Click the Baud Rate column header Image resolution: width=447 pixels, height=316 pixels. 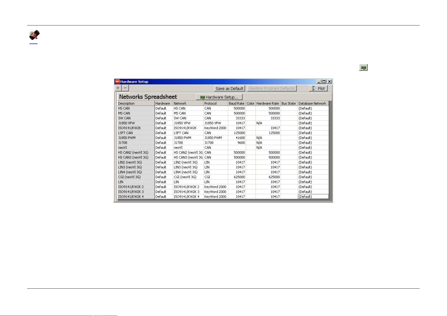(237, 103)
